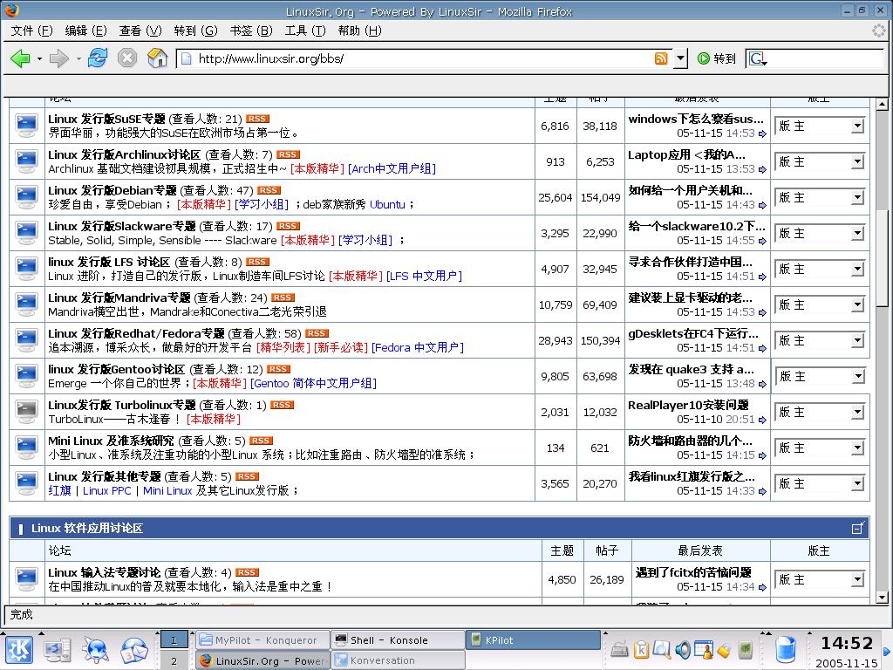Open the 帮助 (H) menu
Viewport: 893px width, 670px height.
(359, 31)
